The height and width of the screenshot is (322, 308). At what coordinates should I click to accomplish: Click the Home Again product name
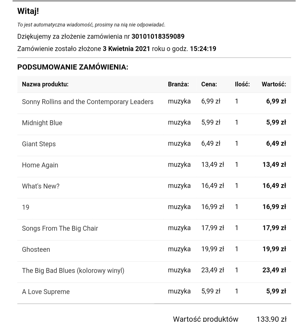40,165
